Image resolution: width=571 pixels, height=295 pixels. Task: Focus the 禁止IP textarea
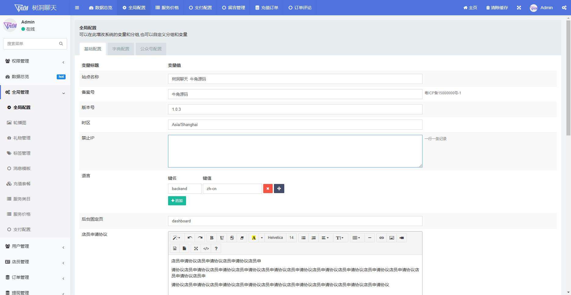coord(295,151)
